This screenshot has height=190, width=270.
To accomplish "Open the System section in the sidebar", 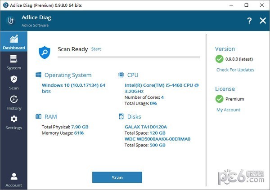I will tap(14, 62).
